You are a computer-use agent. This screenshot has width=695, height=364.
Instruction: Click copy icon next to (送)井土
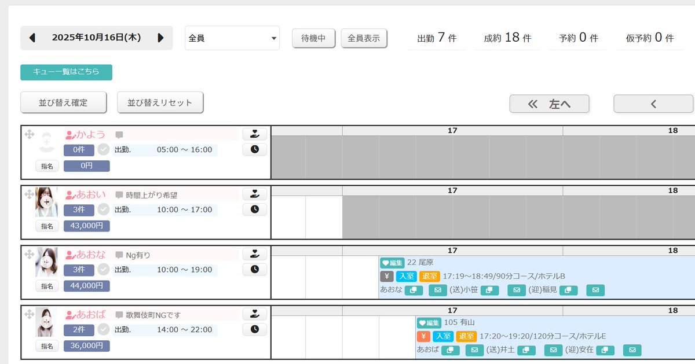click(526, 351)
